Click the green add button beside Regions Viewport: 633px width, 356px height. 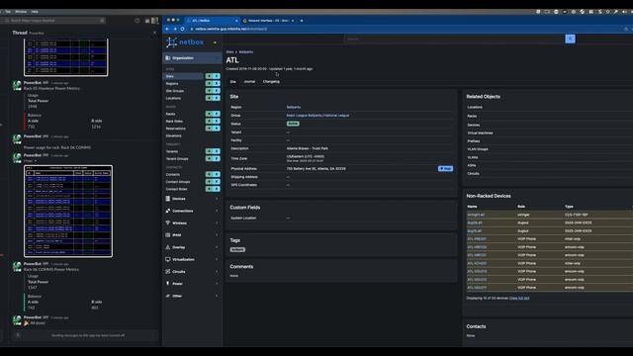click(209, 83)
